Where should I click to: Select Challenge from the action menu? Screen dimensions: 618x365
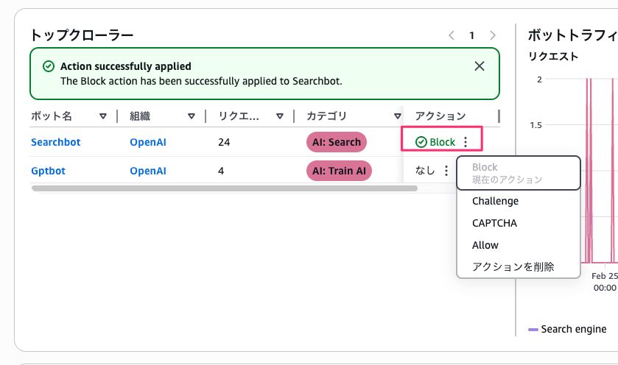coord(495,201)
